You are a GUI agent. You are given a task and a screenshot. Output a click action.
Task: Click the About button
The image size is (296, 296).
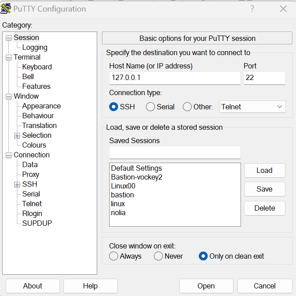(33, 286)
